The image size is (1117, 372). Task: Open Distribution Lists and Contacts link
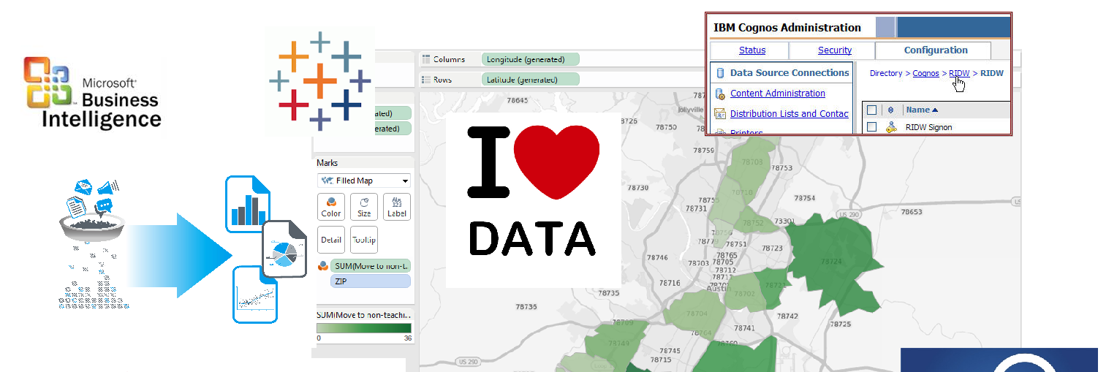(790, 114)
